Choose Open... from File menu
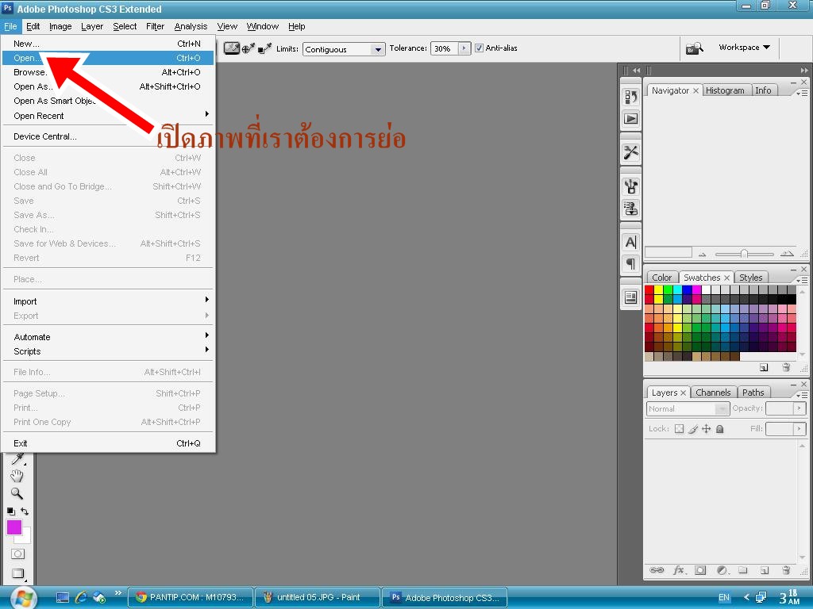The image size is (813, 609). (108, 58)
